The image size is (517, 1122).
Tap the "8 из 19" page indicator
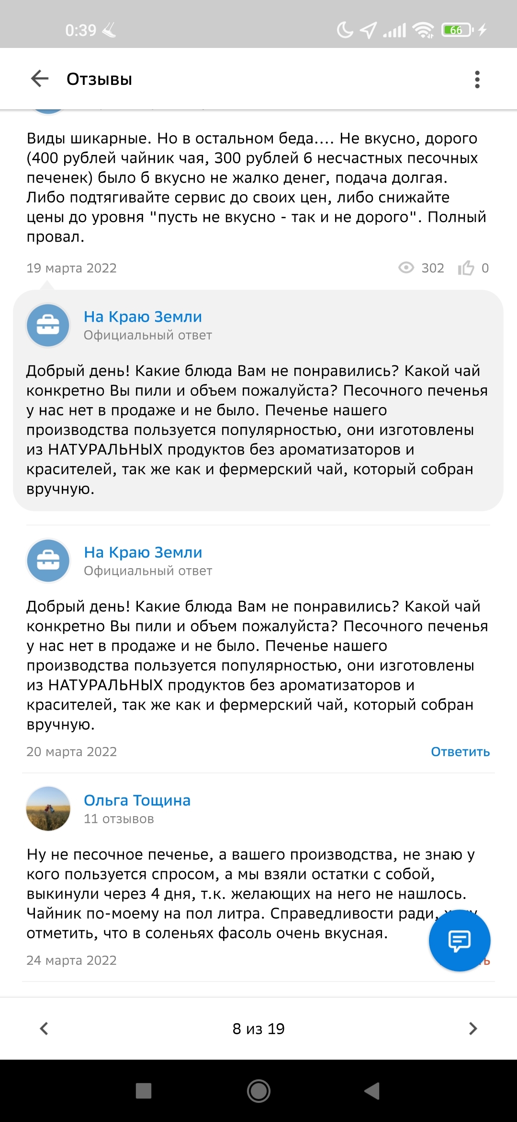[258, 1028]
